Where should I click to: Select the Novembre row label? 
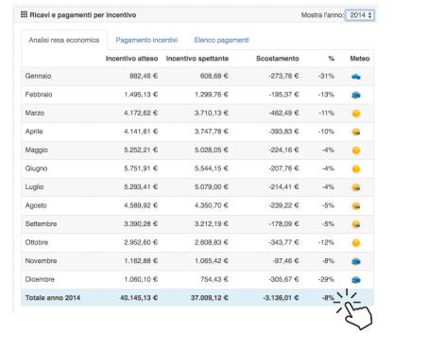[x=41, y=260]
